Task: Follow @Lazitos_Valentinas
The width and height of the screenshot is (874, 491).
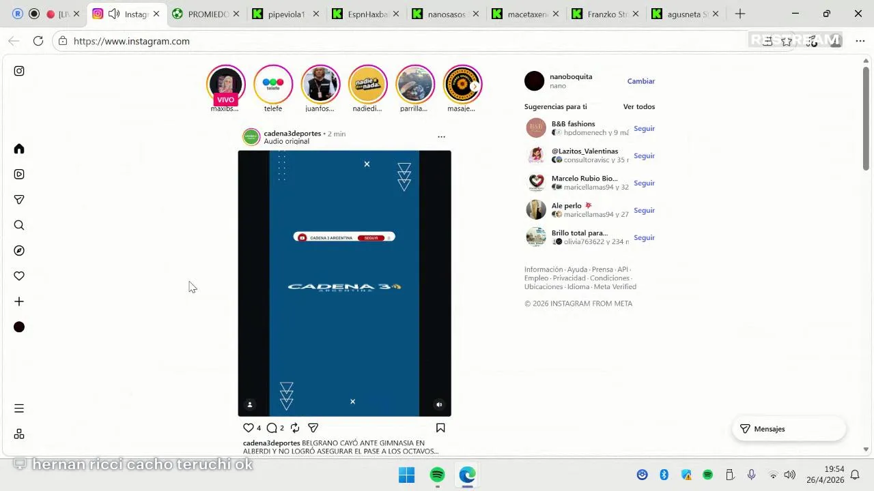Action: [x=644, y=155]
